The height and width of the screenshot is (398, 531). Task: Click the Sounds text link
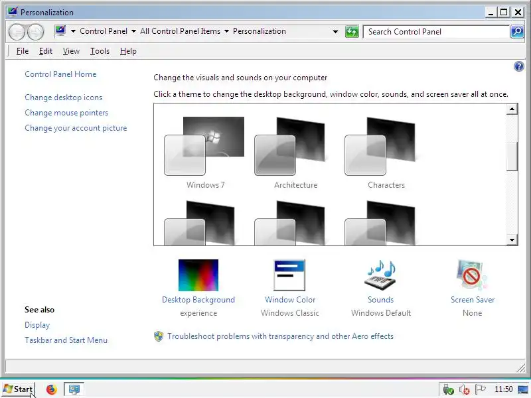(x=380, y=300)
